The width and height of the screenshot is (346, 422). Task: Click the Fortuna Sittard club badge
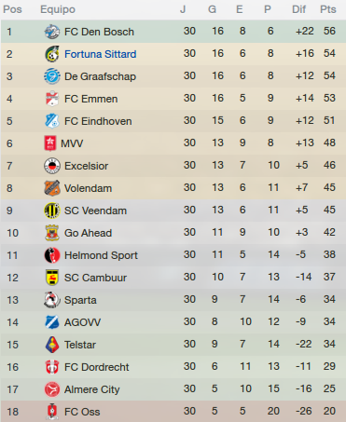point(52,54)
